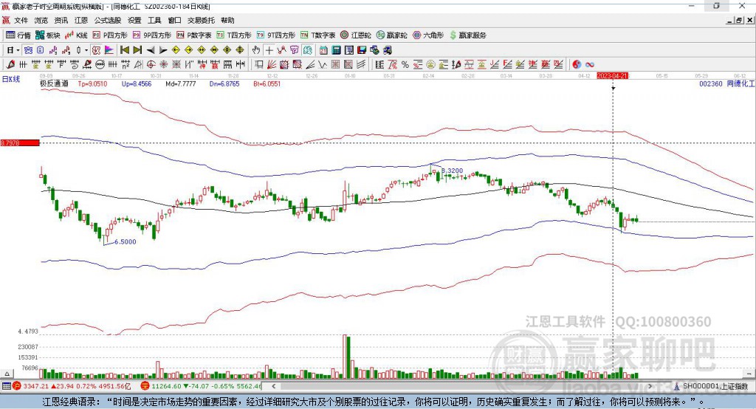Click the yin-yang icon
Screen dimensions: 756x409
576,64
